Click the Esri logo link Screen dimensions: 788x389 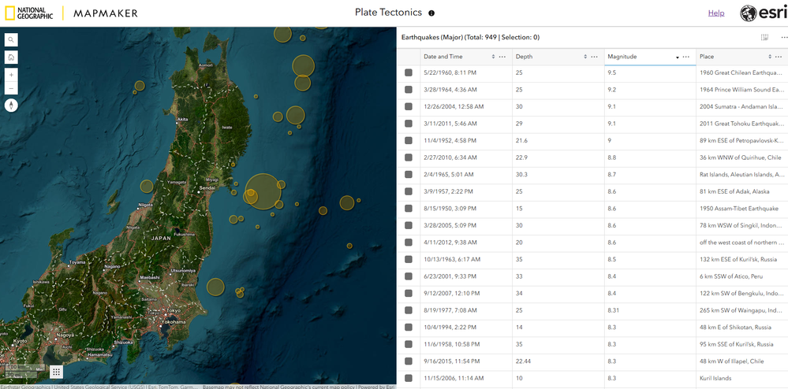[763, 13]
